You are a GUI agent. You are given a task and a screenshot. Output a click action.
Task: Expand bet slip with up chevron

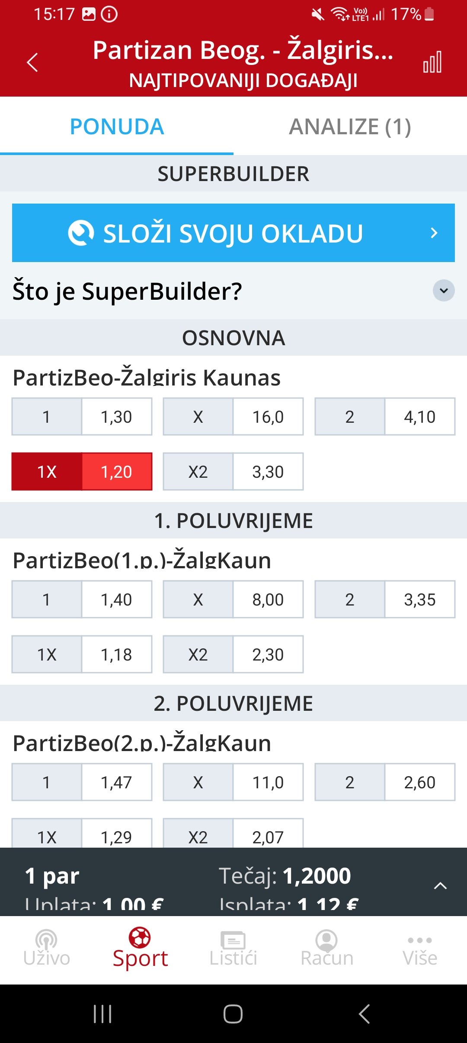click(440, 885)
